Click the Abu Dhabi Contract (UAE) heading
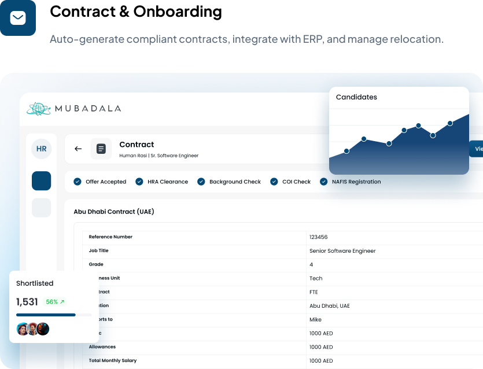Viewport: 483px width, 369px height. click(114, 212)
